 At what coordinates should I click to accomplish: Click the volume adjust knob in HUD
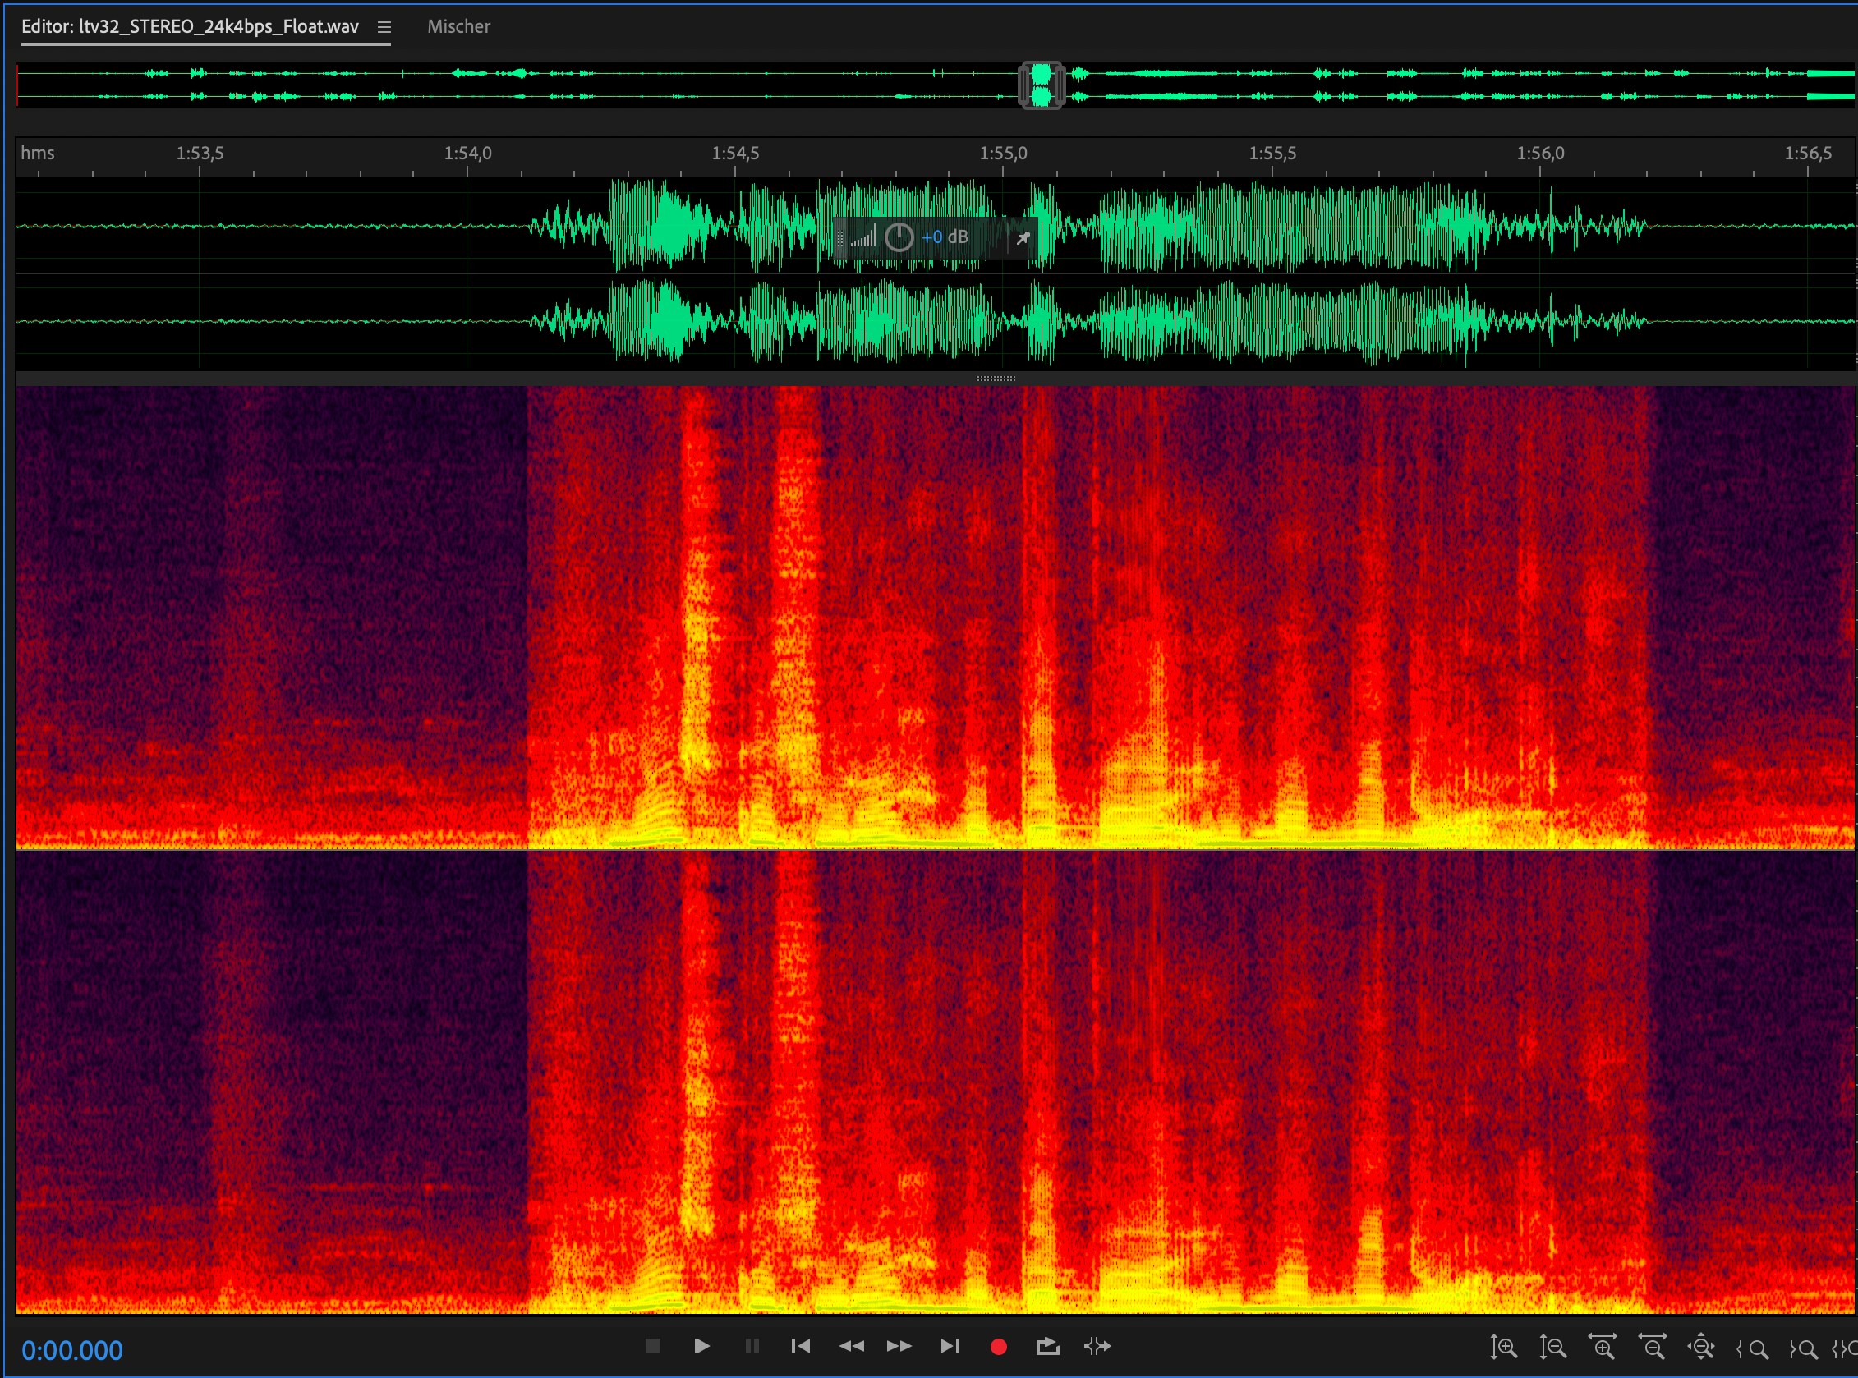click(x=899, y=237)
